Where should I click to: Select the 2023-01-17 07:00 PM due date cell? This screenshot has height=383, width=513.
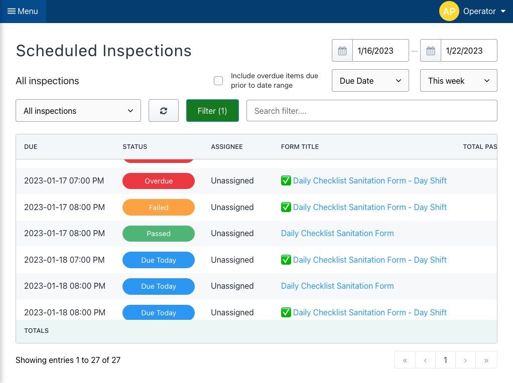tap(64, 180)
